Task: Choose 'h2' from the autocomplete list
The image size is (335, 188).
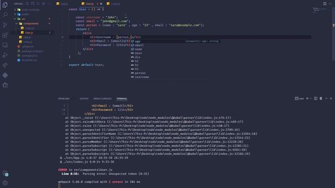Action: (x=175, y=65)
